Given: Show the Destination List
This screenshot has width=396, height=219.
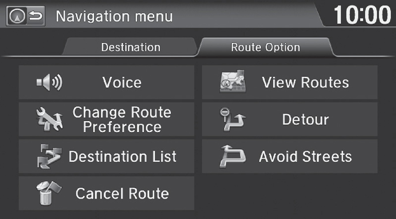Looking at the screenshot, I should click(122, 157).
